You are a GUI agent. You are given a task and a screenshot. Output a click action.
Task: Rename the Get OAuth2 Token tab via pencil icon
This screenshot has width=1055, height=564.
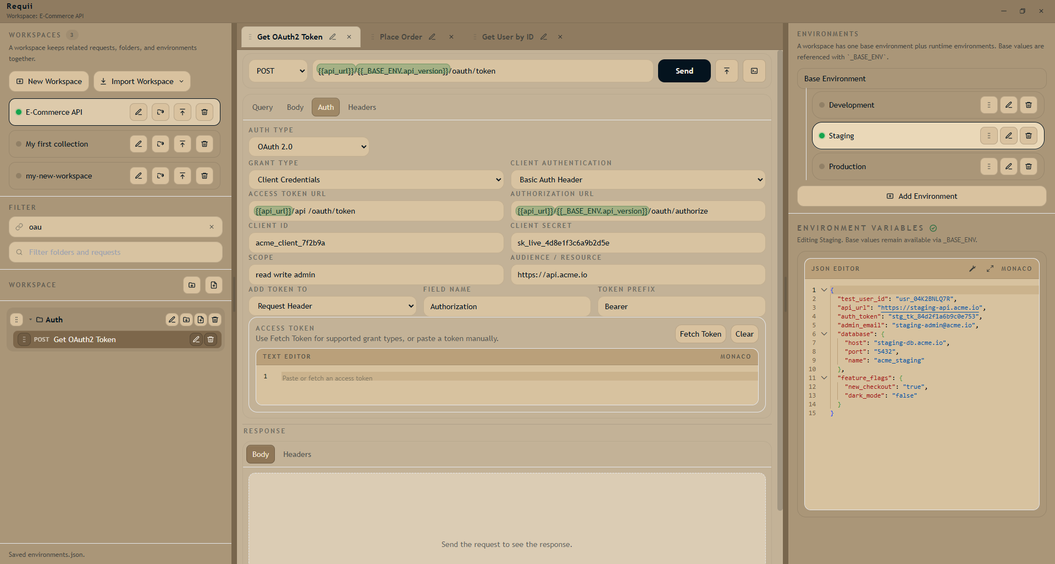tap(333, 37)
